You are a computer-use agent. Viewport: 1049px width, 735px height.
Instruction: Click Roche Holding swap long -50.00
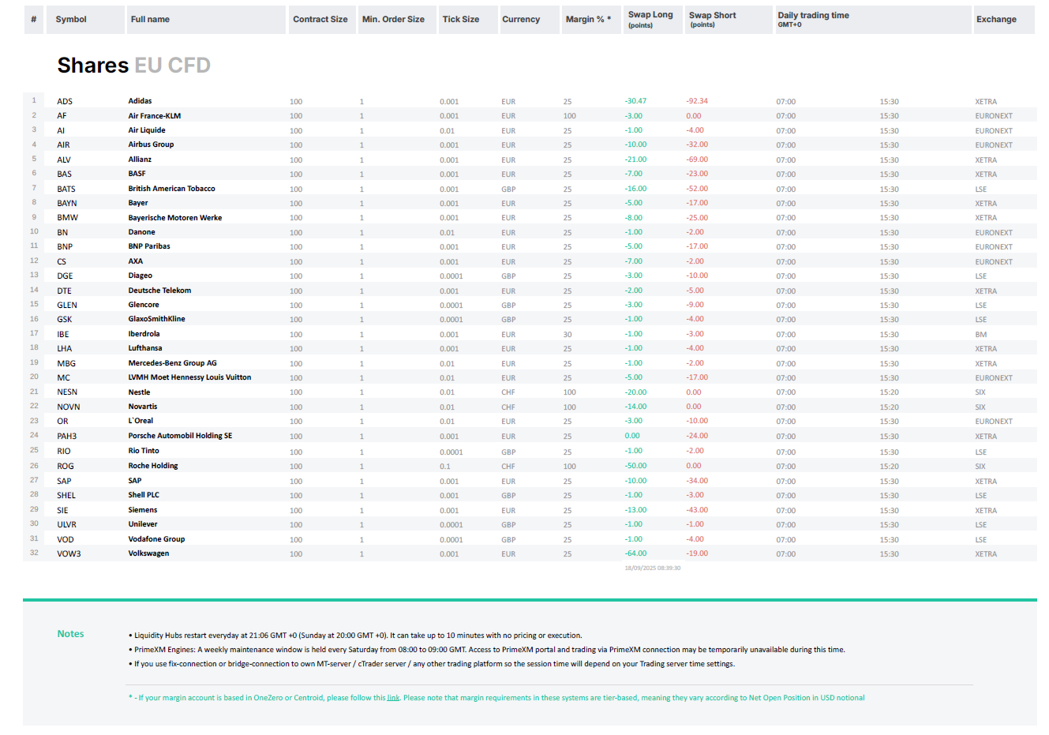[x=635, y=466]
